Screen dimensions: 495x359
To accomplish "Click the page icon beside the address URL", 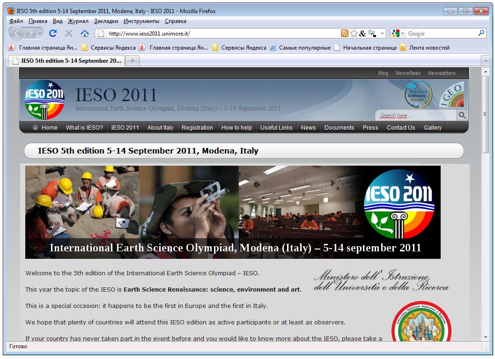I will click(x=101, y=33).
